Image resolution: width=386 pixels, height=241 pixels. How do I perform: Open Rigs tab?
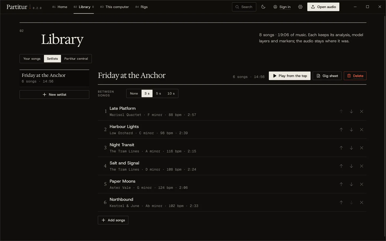[x=142, y=7]
